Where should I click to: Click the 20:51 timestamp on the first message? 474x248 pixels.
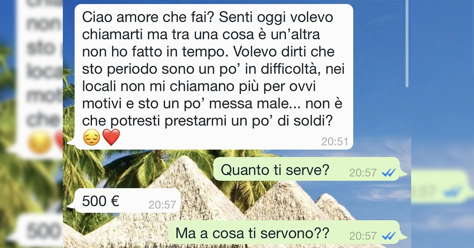(x=335, y=141)
